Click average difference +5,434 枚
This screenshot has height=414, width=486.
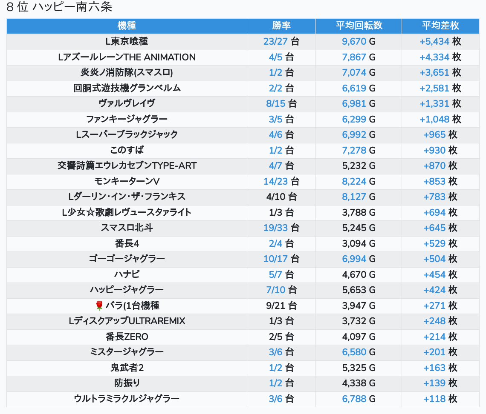440,41
